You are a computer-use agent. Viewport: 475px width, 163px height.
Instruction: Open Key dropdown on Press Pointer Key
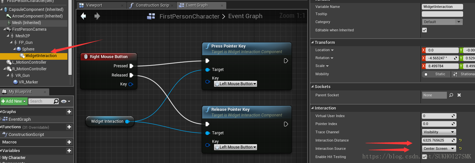click(x=236, y=84)
